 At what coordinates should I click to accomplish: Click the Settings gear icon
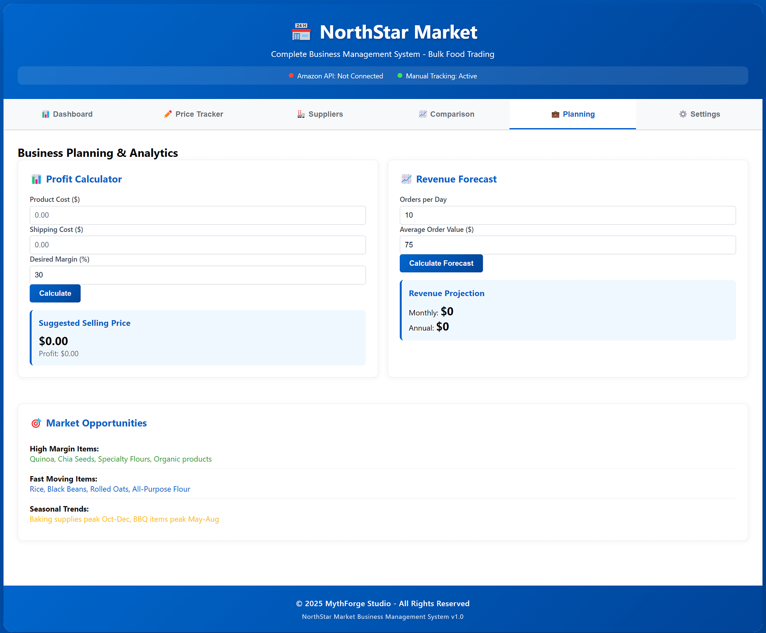(x=683, y=114)
